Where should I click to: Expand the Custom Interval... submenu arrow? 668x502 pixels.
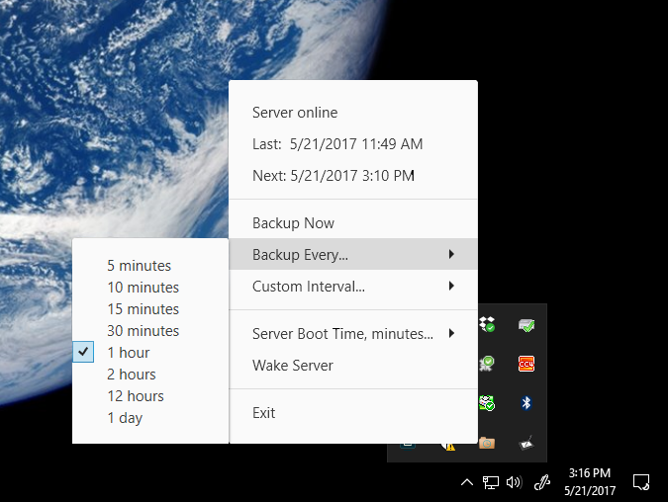tap(451, 286)
